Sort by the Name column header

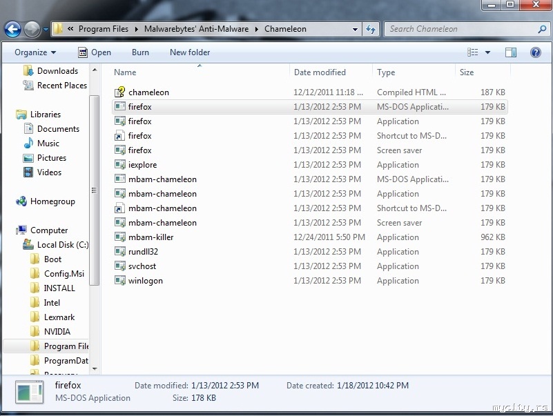(125, 72)
